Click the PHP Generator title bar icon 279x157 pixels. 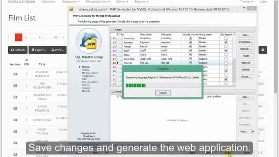coord(71,9)
